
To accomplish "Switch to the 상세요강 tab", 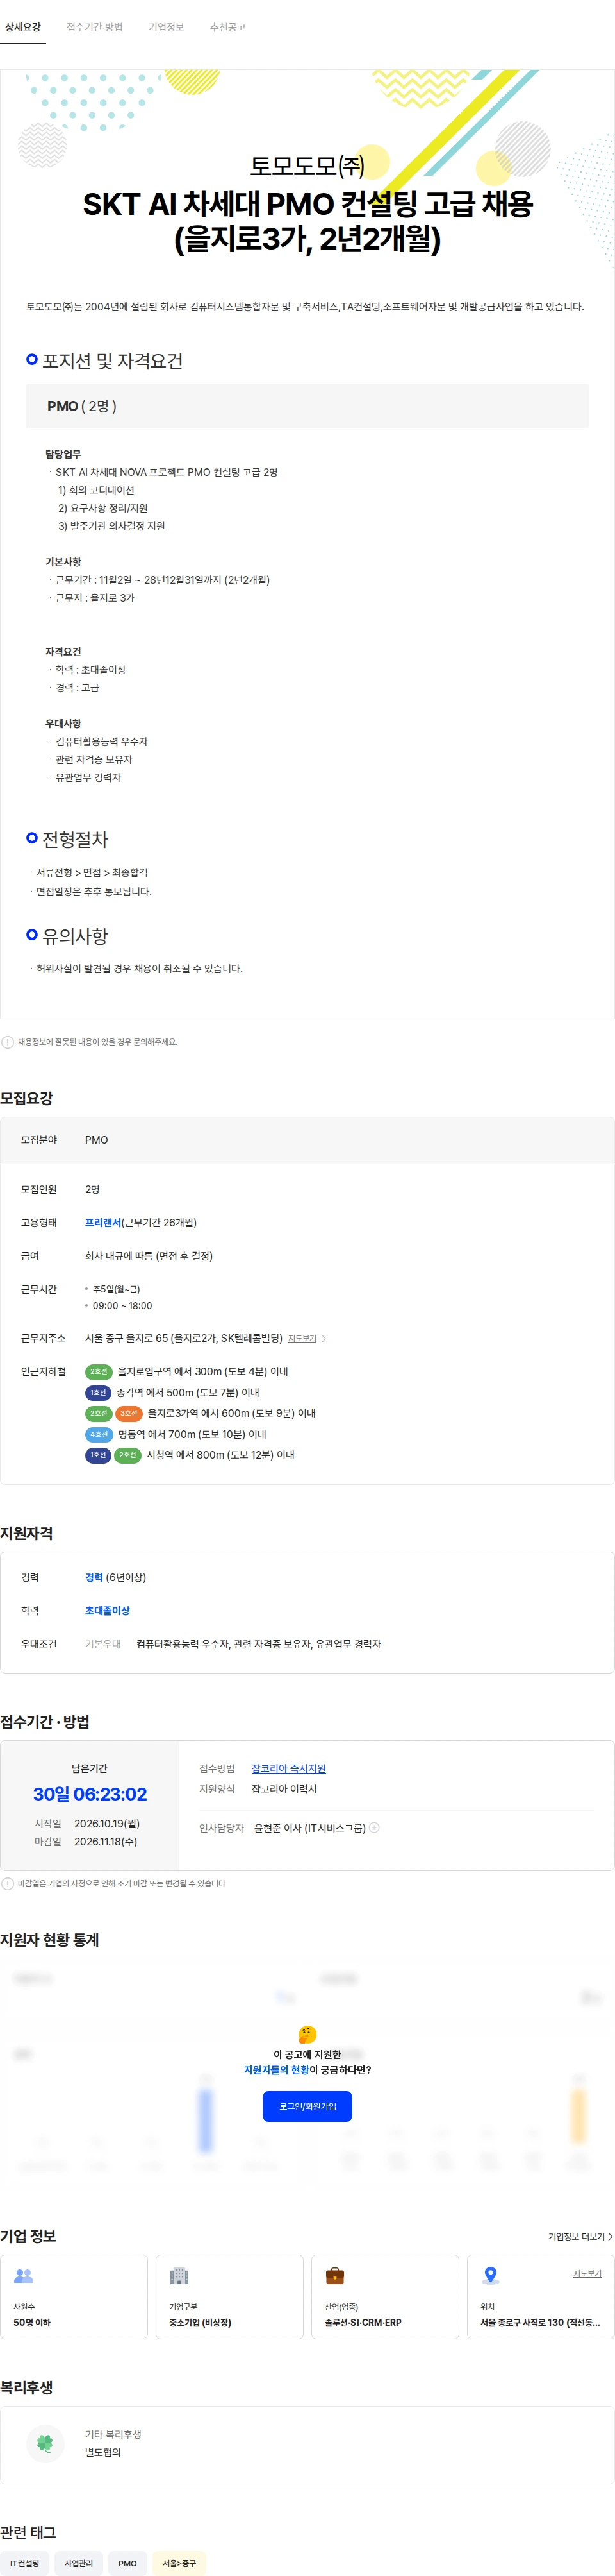I will (x=23, y=27).
